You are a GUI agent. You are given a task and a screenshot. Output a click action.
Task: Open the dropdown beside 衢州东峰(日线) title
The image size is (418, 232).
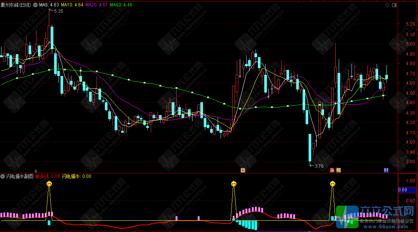[x=35, y=5]
